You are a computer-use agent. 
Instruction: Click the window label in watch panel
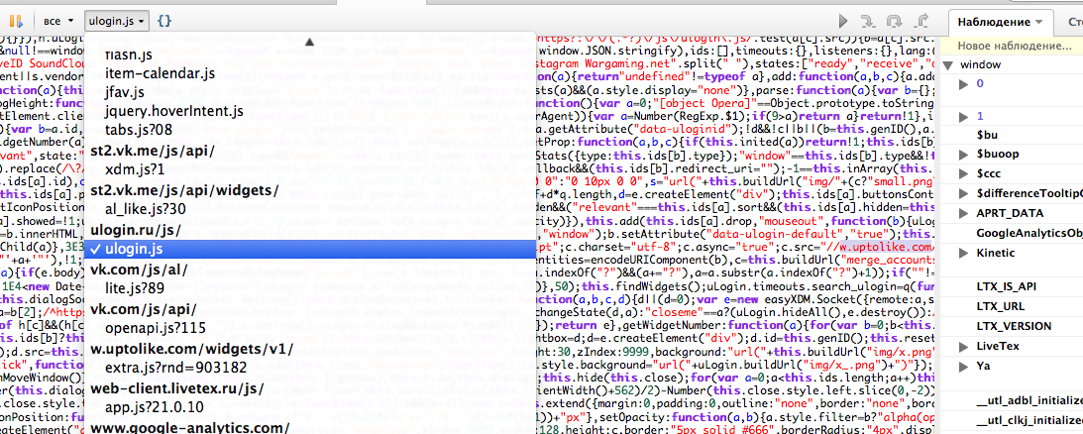[x=982, y=65]
